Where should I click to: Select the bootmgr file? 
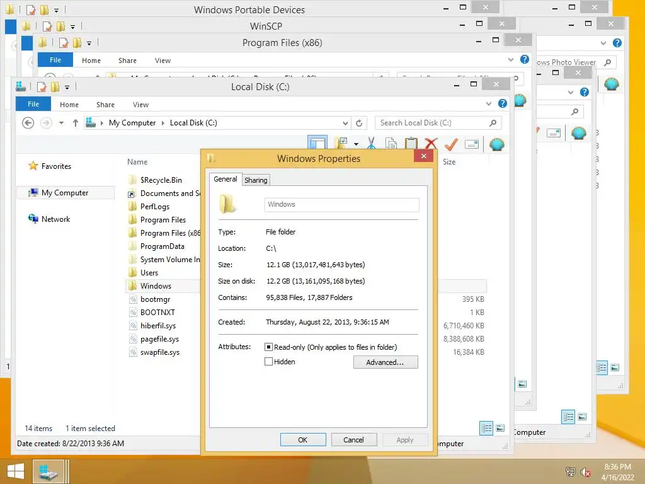[155, 299]
